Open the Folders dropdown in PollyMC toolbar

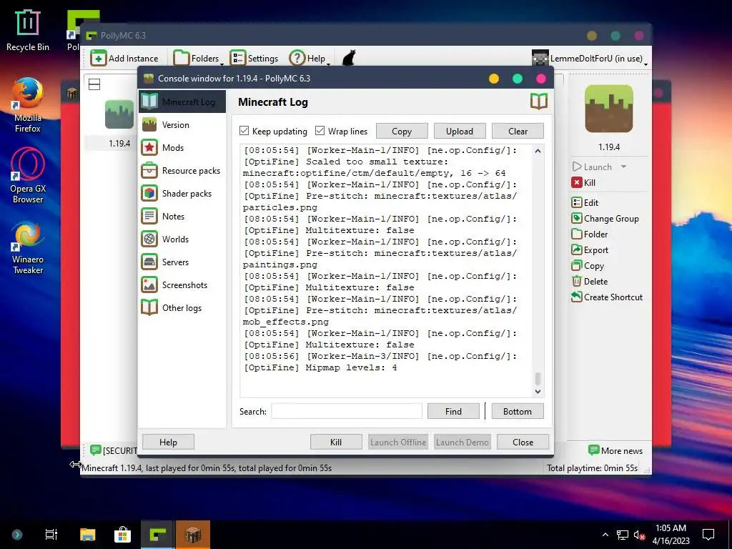(x=199, y=59)
